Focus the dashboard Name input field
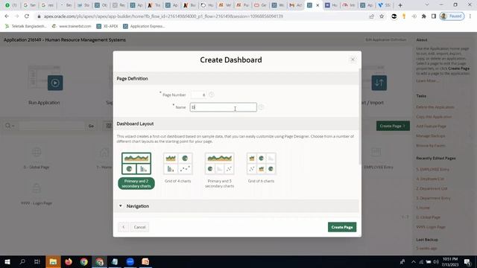Viewport: 477px width, 268px height. pyautogui.click(x=224, y=107)
